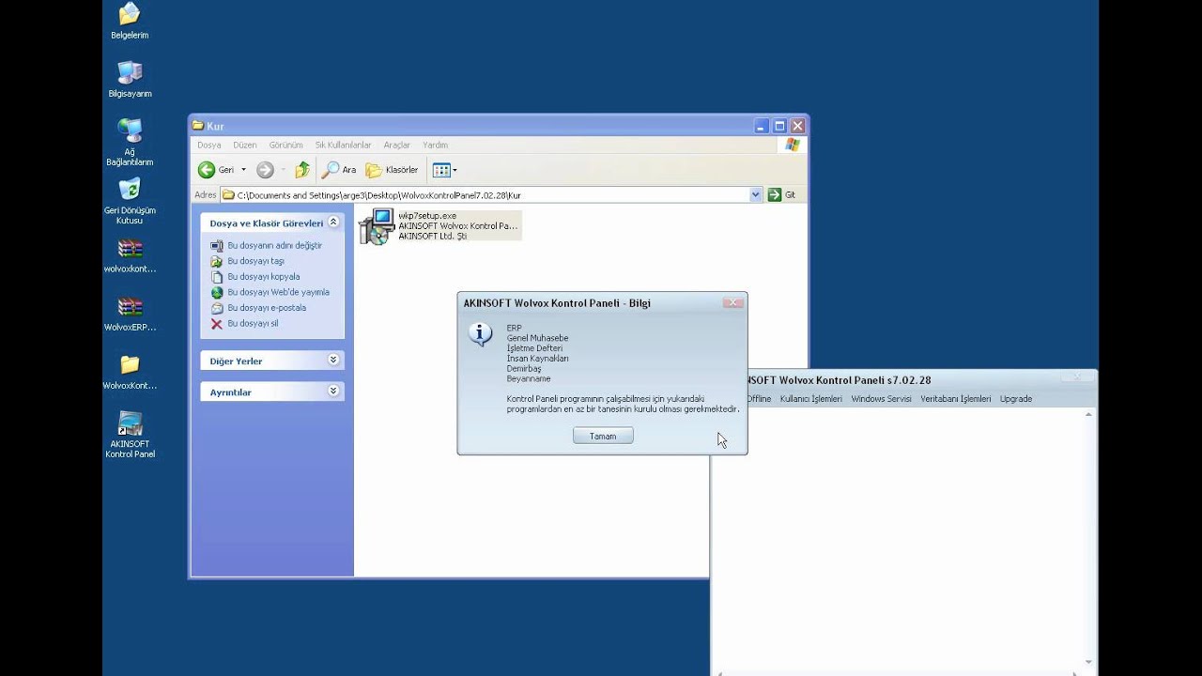The width and height of the screenshot is (1202, 676).
Task: Open the Geri history dropdown arrow
Action: click(243, 170)
